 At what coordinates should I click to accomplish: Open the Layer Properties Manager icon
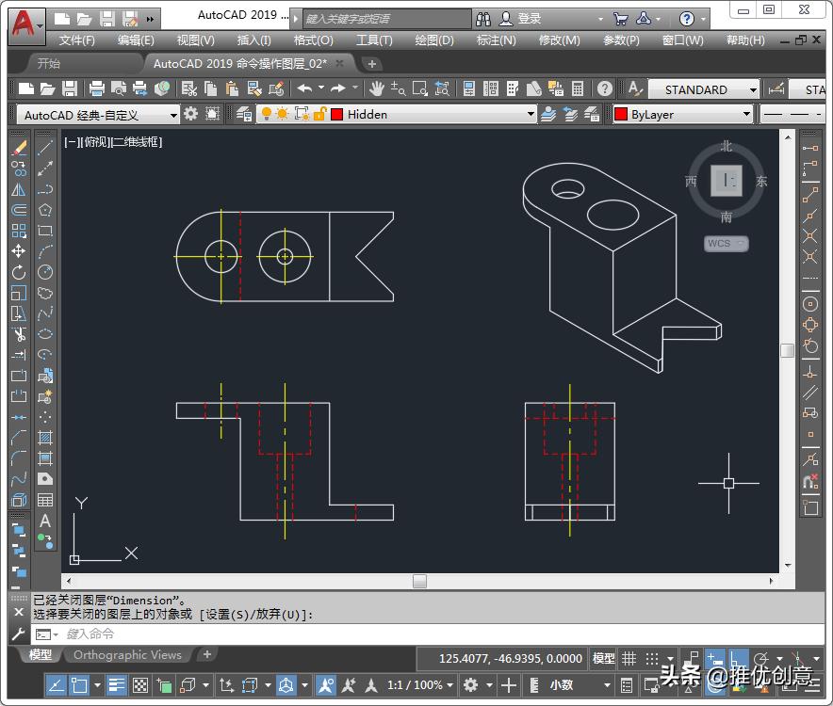tap(241, 114)
